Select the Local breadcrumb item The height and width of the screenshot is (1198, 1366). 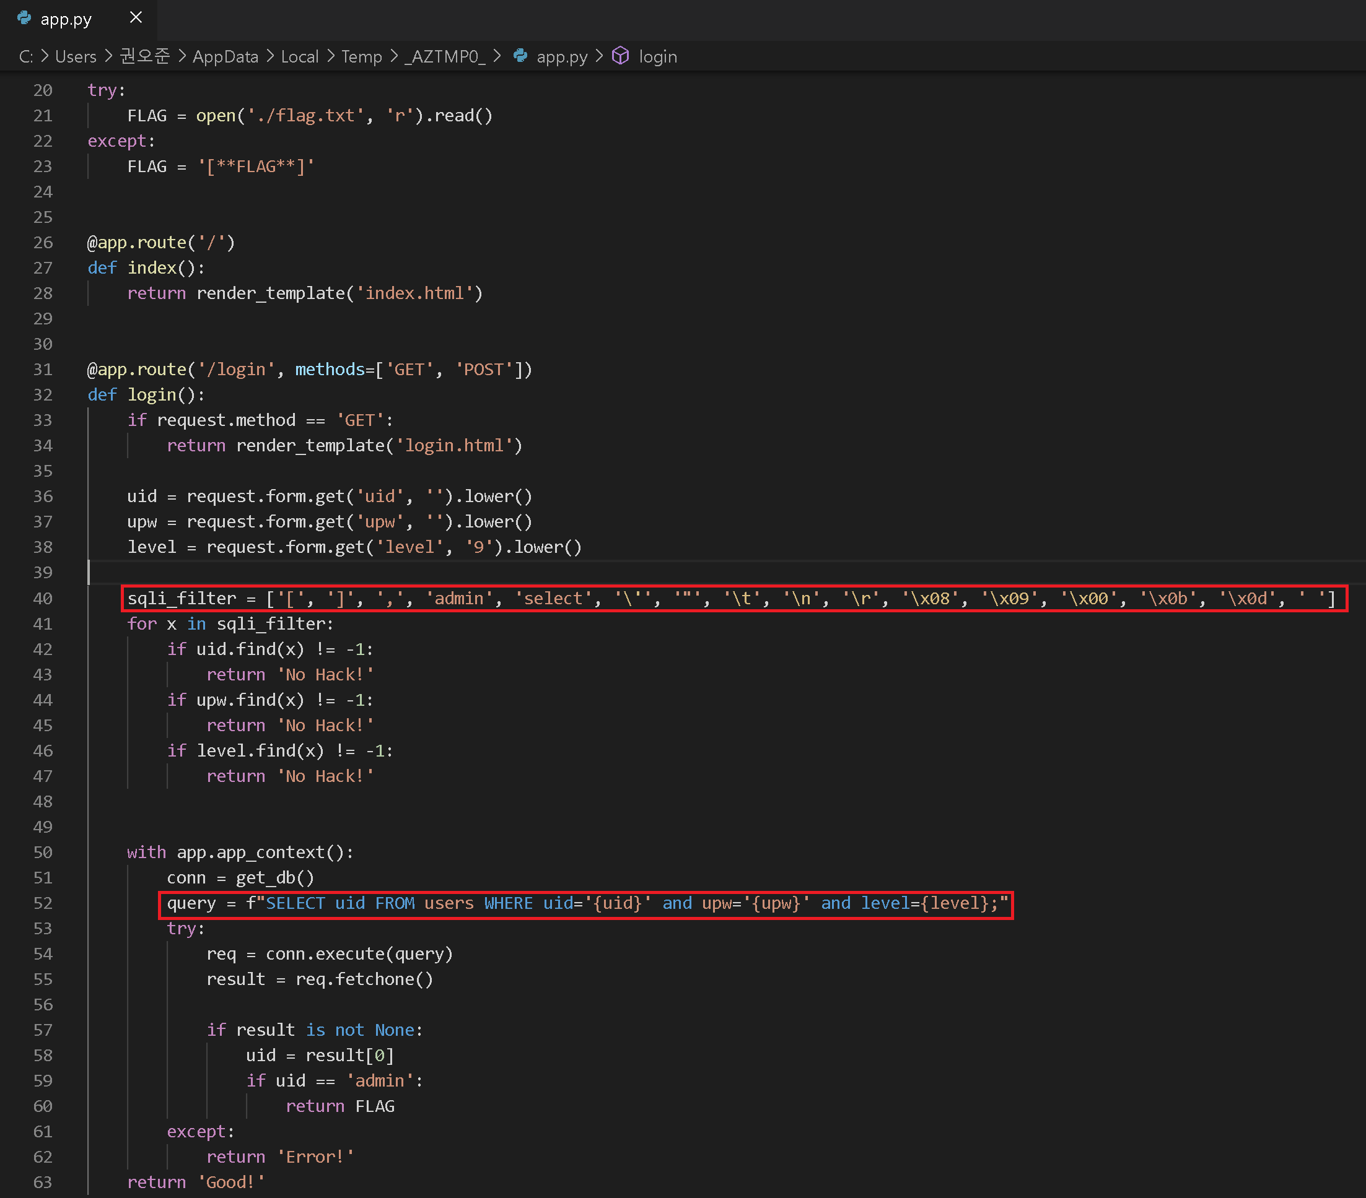tap(299, 57)
